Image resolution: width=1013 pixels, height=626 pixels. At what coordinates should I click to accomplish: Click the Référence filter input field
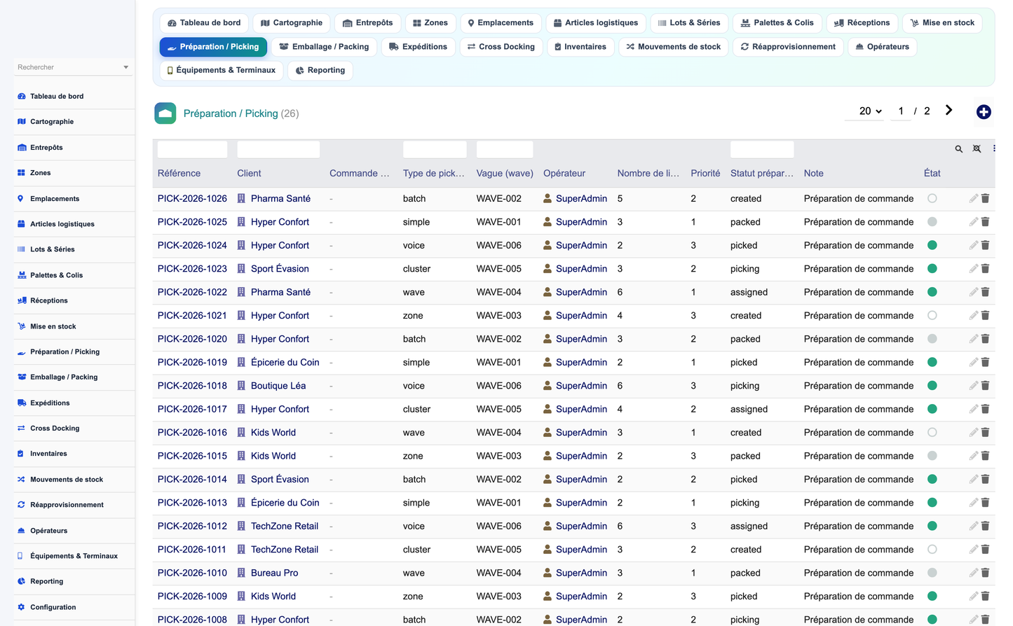point(192,149)
